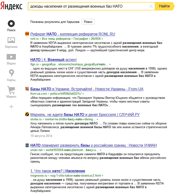
Task: Click the From-UA favicon
Action: tap(27, 89)
